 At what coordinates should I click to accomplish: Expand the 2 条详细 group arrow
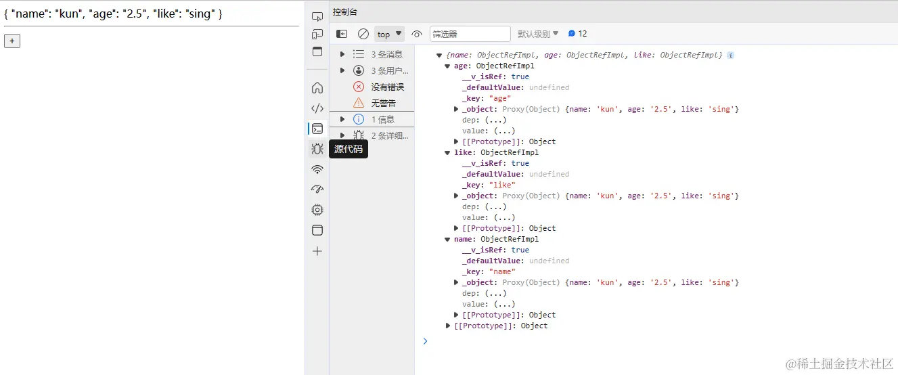coord(342,135)
